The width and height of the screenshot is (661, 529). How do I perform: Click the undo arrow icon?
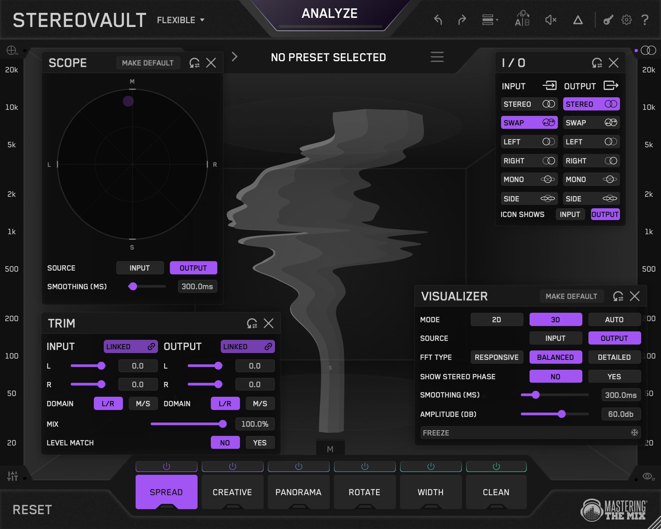(x=438, y=20)
